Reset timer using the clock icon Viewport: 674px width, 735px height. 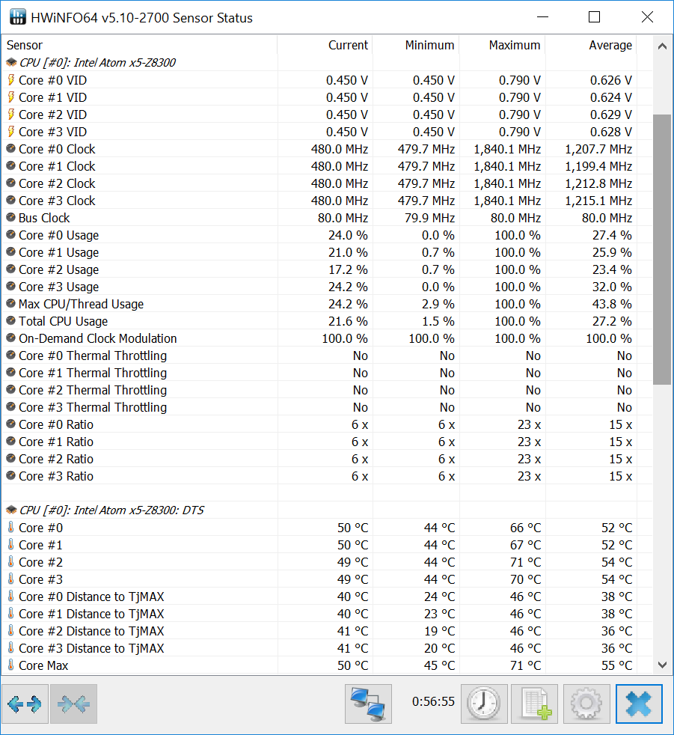(x=483, y=704)
